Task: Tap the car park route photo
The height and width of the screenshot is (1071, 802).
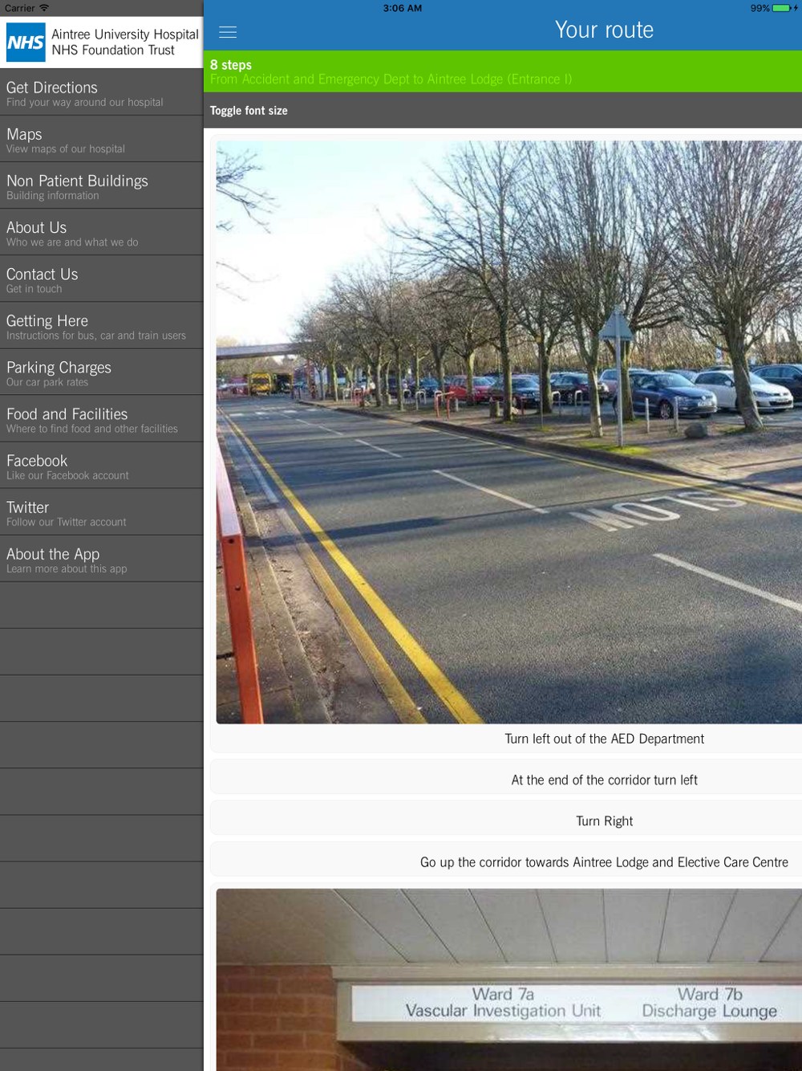Action: point(509,432)
